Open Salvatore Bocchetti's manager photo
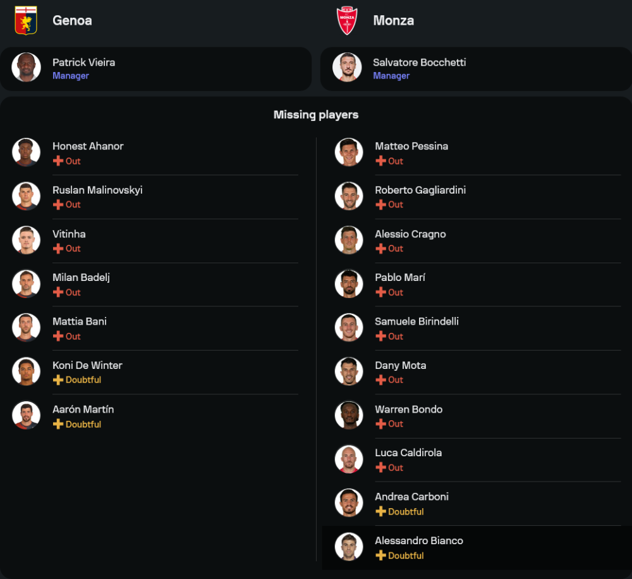Viewport: 632px width, 579px height. tap(347, 68)
